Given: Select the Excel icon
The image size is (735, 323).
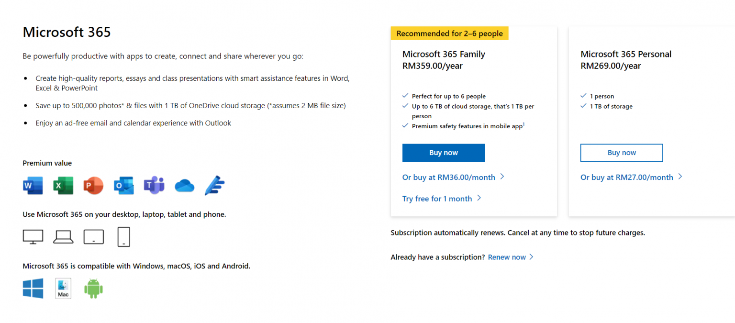Looking at the screenshot, I should 63,186.
